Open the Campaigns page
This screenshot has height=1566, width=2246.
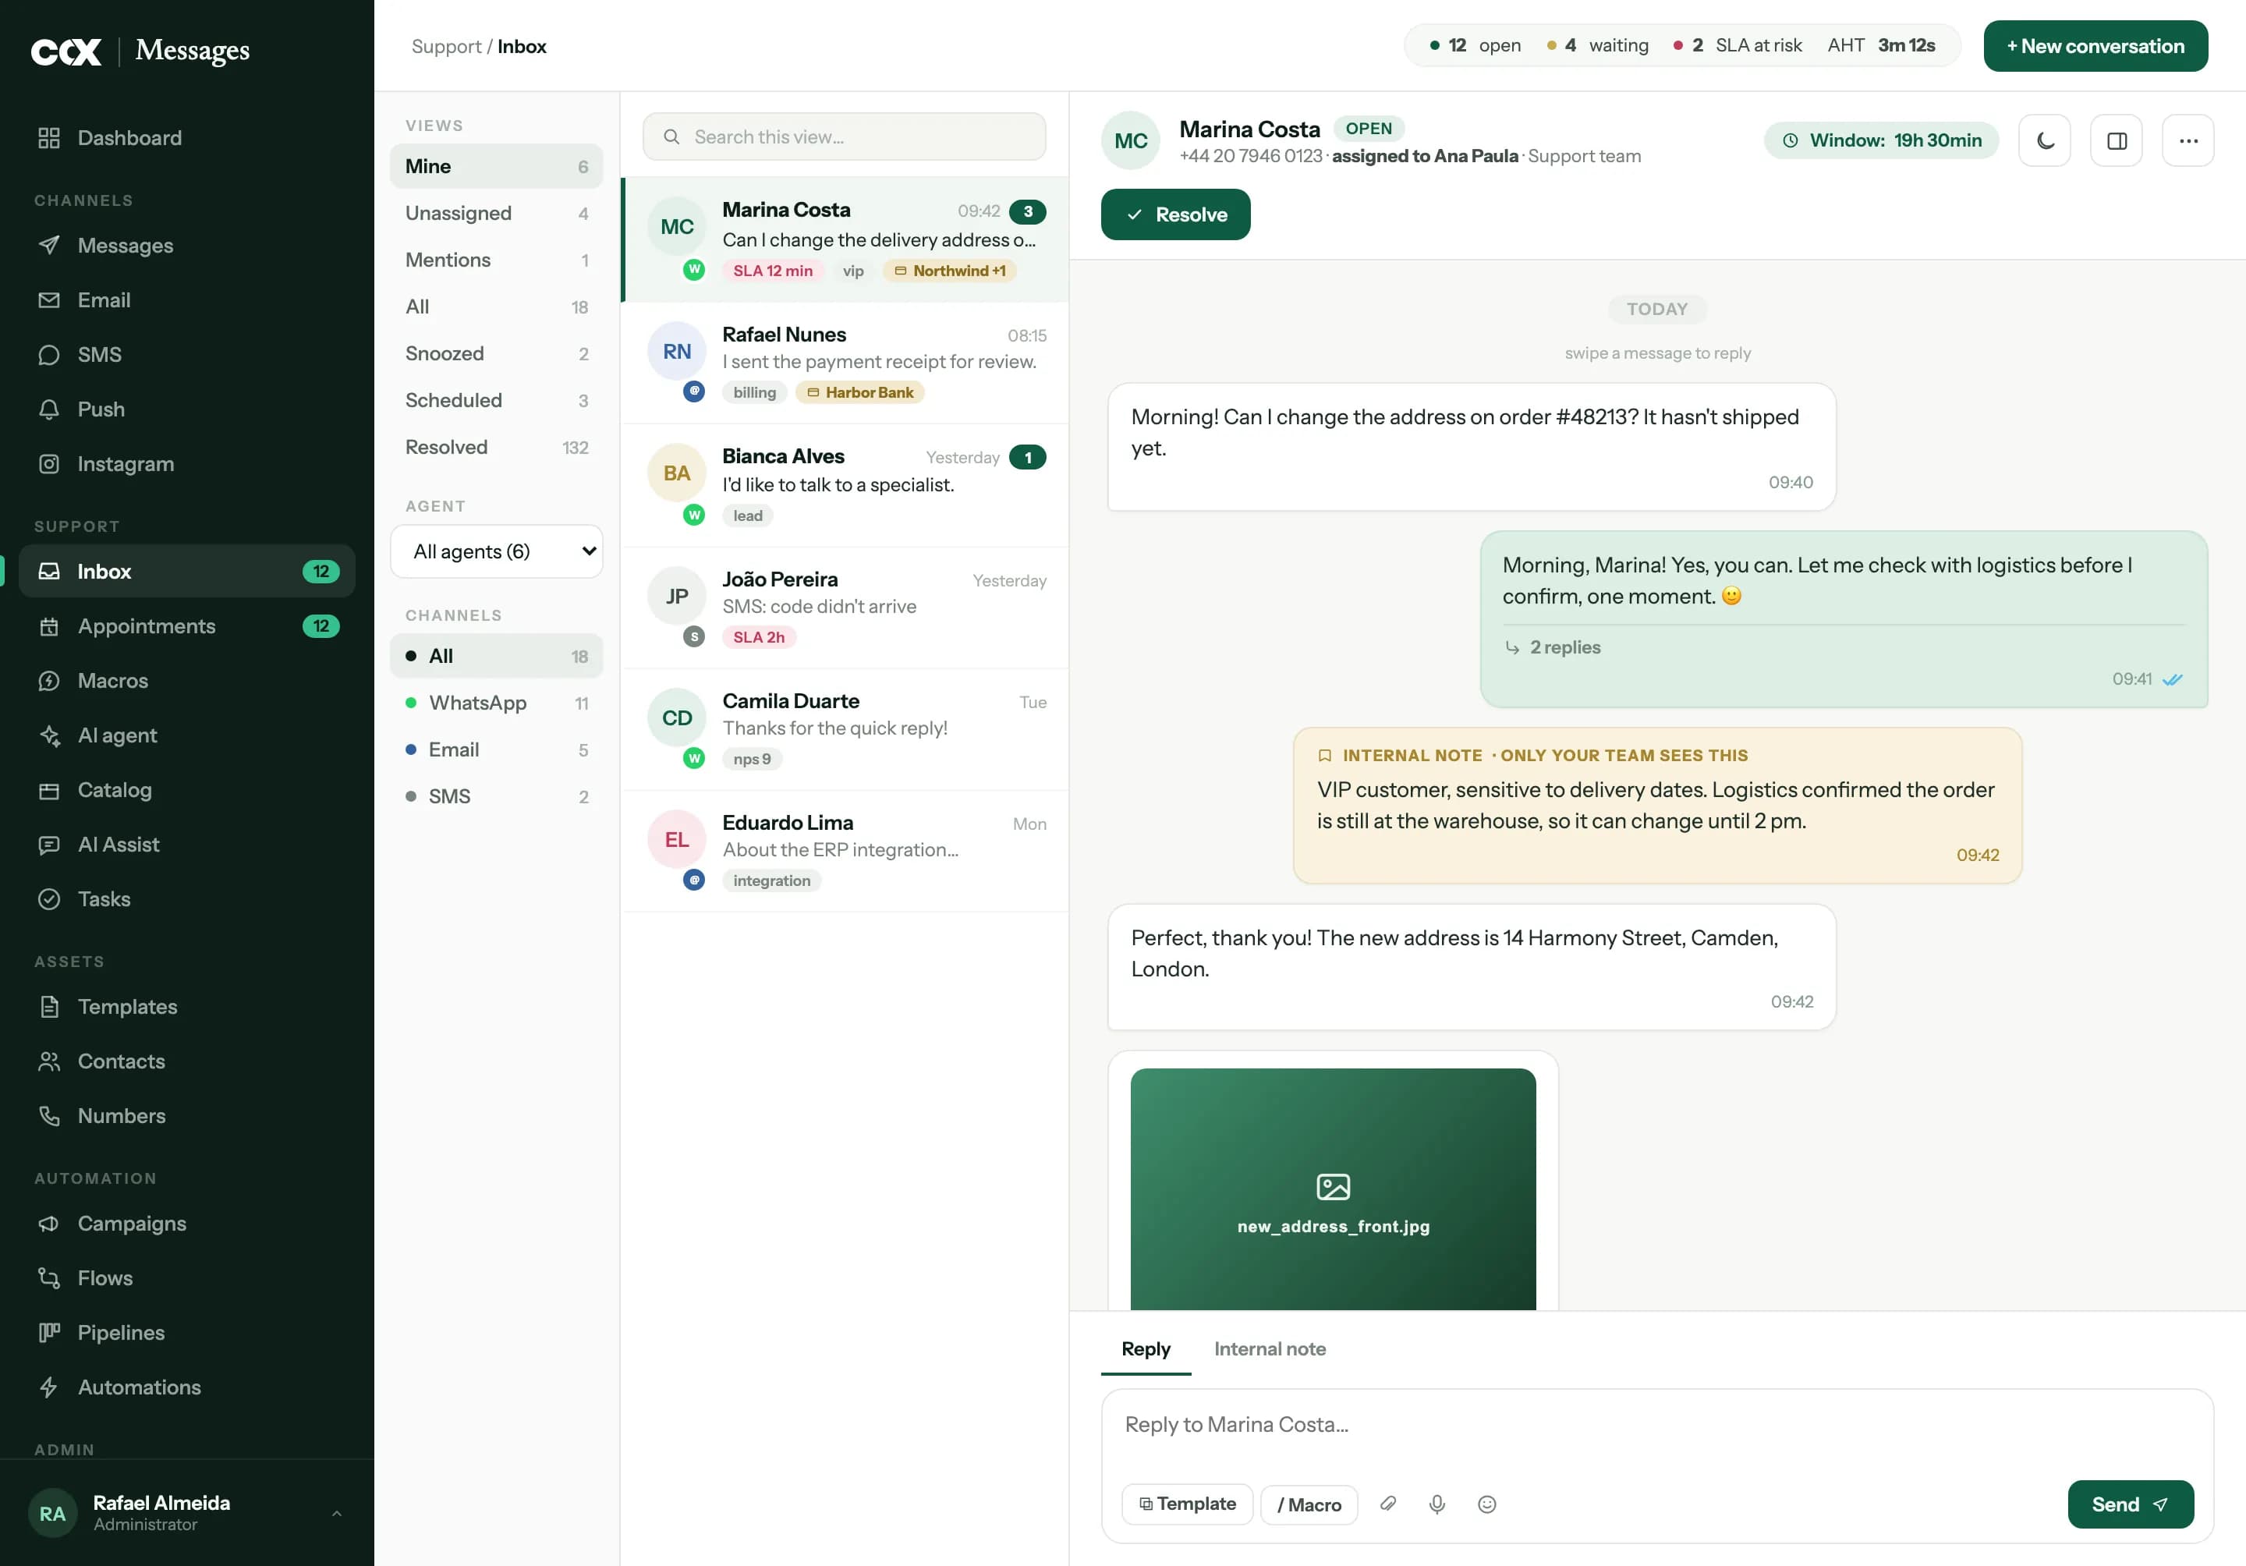click(x=187, y=1224)
